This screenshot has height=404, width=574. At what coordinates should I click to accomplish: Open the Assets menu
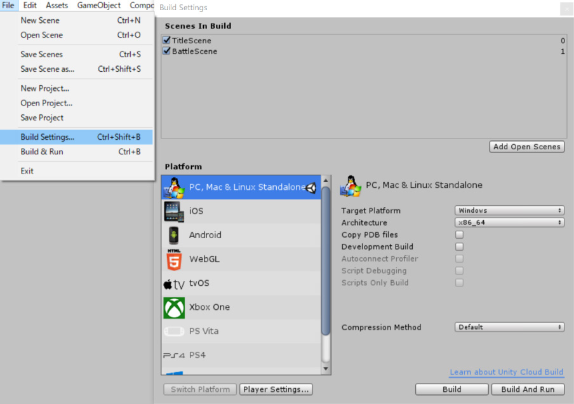pos(57,5)
